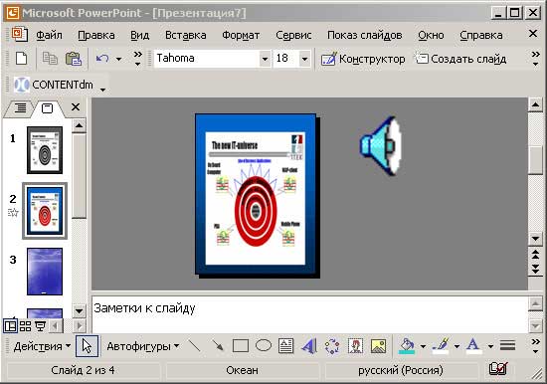Click the sound speaker icon on slide
The image size is (547, 384).
tap(381, 145)
